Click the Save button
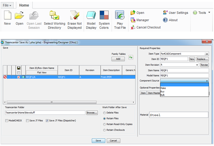Screen dimensions: 214x146 [98, 141]
